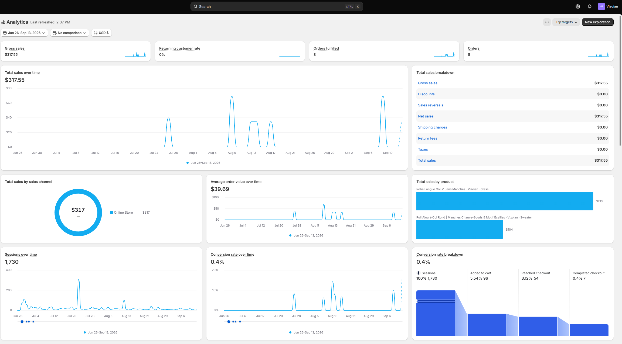Open the notifications bell
Screen dimensions: 622x344
pos(590,6)
